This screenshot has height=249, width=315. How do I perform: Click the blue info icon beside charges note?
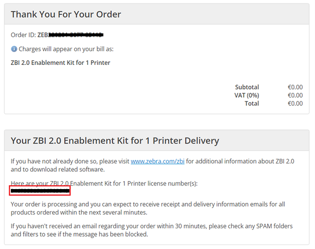pyautogui.click(x=14, y=49)
